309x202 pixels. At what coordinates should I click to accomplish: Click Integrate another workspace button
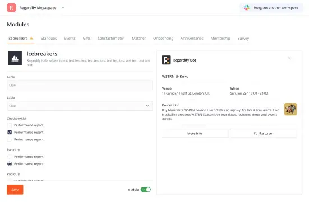[x=271, y=8]
